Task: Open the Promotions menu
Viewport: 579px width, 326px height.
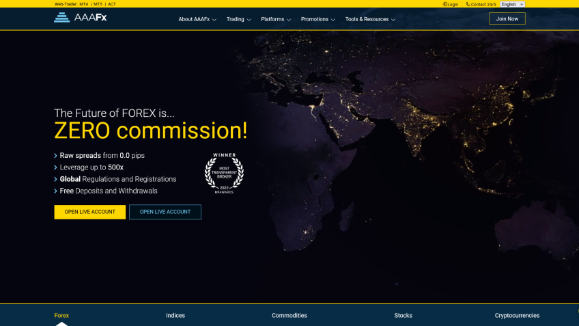Action: [x=317, y=19]
